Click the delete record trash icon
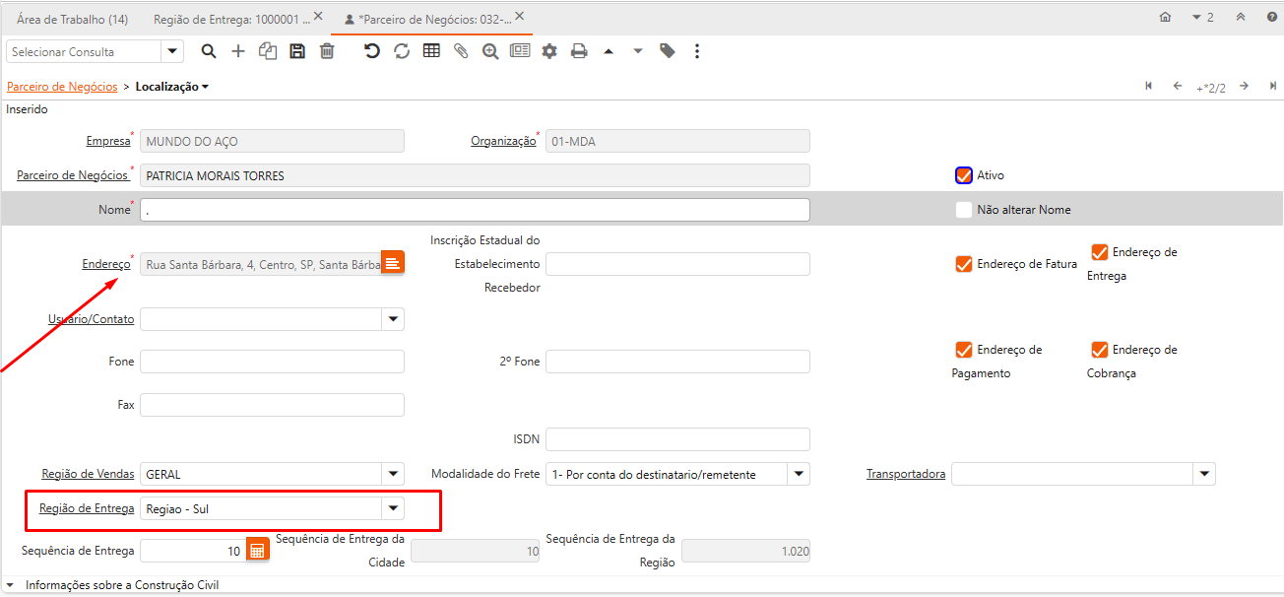Viewport: 1284px width, 597px height. coord(327,51)
